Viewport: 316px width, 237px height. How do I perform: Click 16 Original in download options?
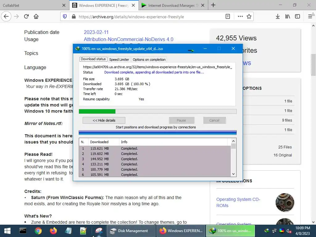[x=283, y=155]
